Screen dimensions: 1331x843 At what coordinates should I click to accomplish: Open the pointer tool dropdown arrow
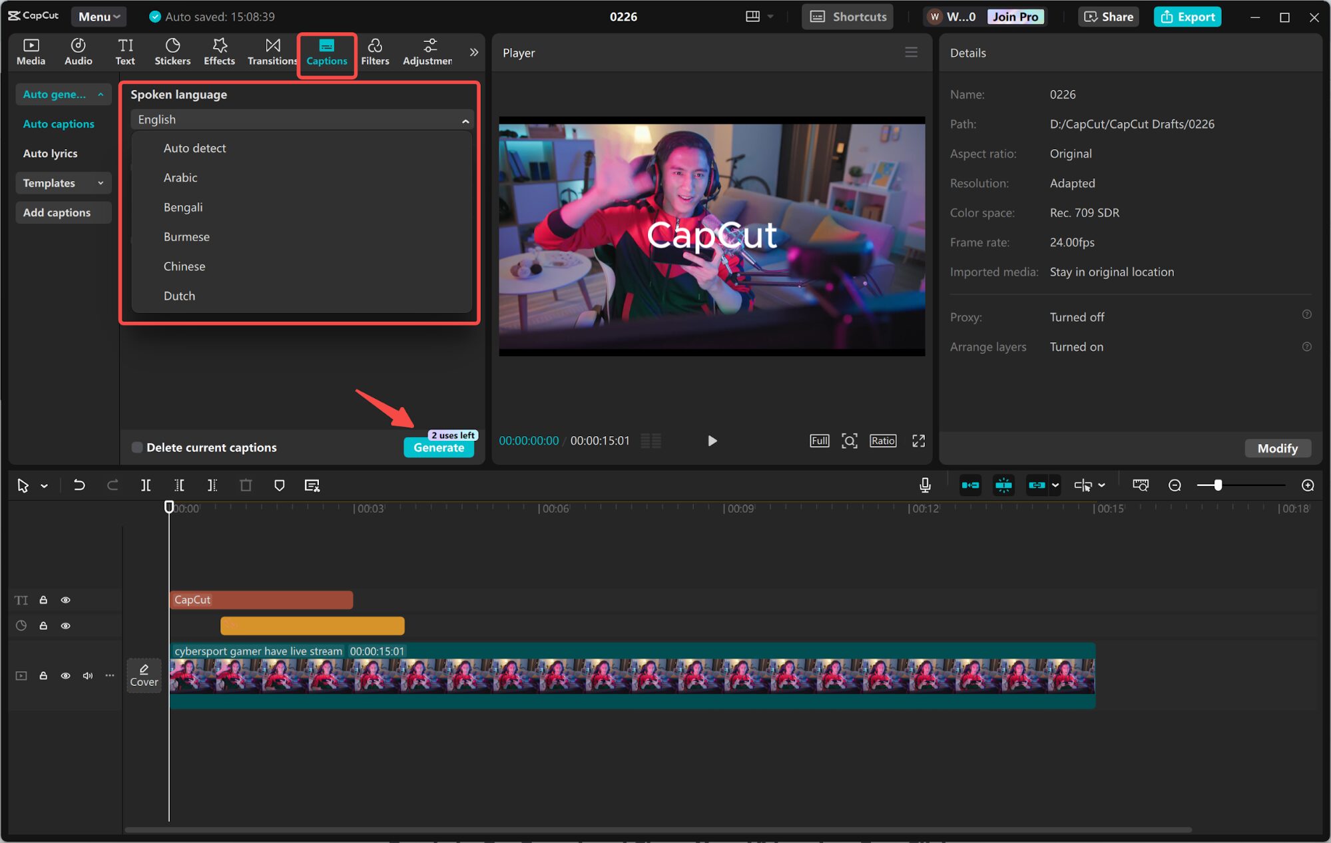[x=44, y=486]
